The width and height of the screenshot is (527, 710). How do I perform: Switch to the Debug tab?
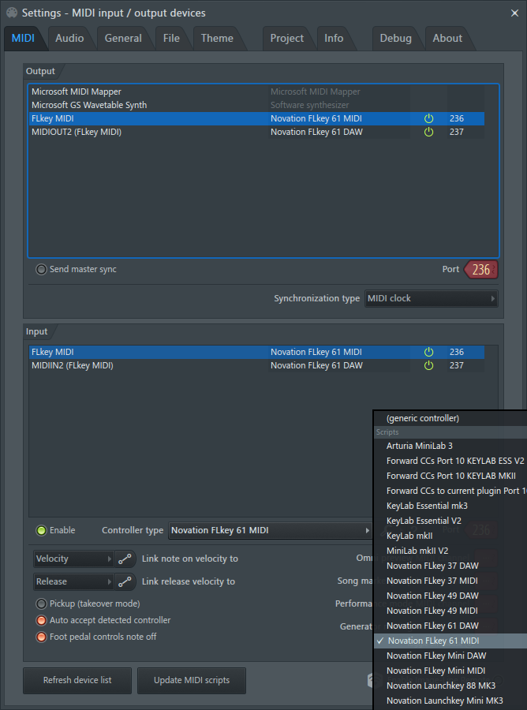pyautogui.click(x=395, y=39)
